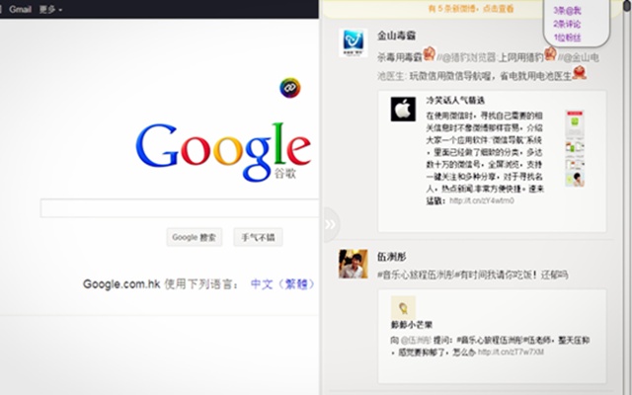This screenshot has width=632, height=395.
Task: Click the Weibo sidebar vertical scrollbar thumb
Action: point(627,6)
